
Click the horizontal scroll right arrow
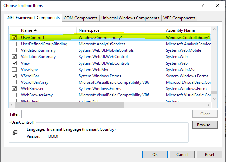(209, 105)
